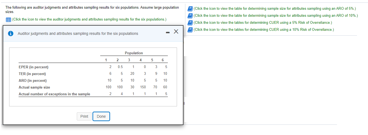368x135 pixels.
Task: Click the population column header 1
Action: pos(106,60)
